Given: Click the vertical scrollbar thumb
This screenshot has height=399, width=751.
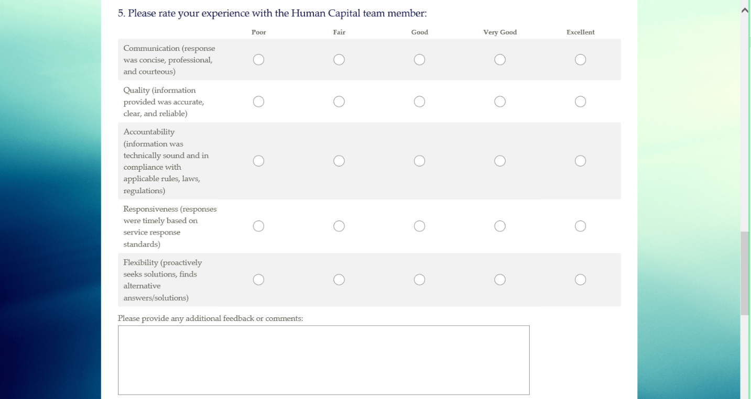Looking at the screenshot, I should [745, 272].
